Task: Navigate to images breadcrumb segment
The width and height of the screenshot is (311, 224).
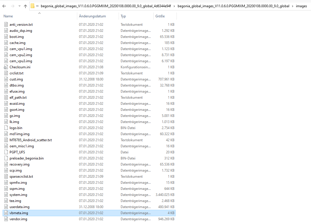Action: click(x=301, y=6)
